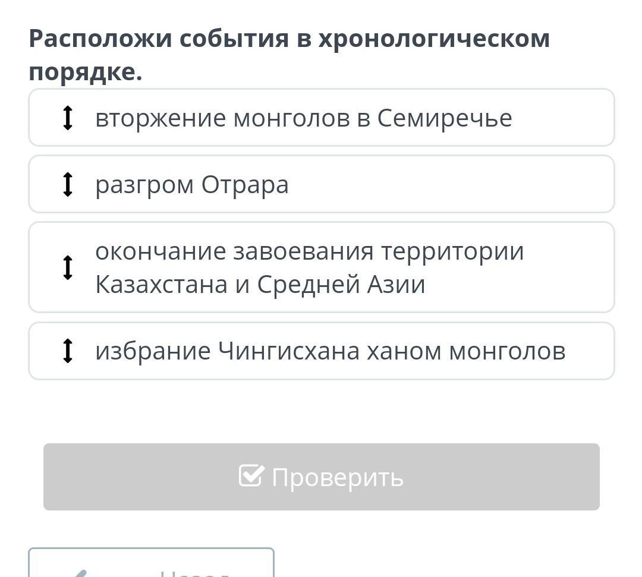Click the word 'порядке.' in the heading
This screenshot has height=577, width=642.
[x=86, y=72]
